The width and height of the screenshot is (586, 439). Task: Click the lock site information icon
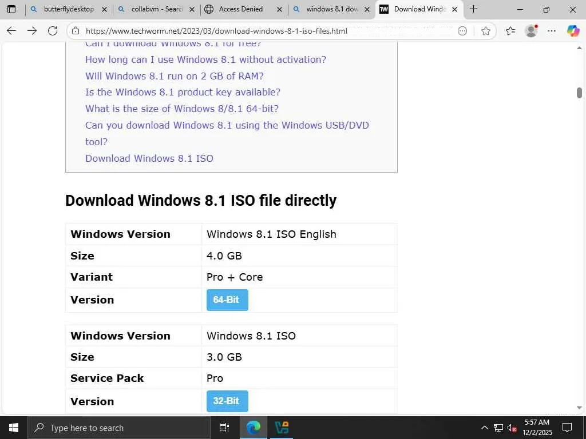click(x=76, y=31)
